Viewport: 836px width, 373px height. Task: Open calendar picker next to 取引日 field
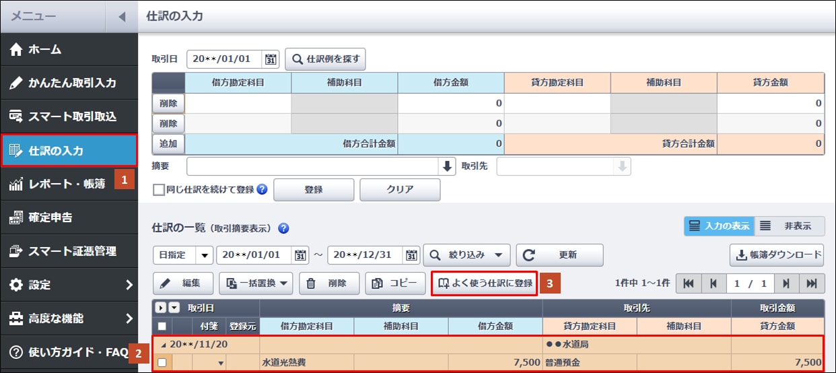[271, 59]
